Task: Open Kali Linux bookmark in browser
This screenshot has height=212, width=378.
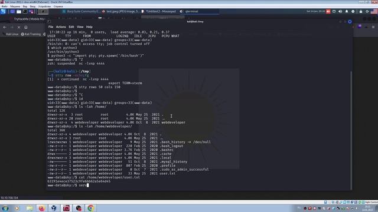Action: tap(11, 34)
